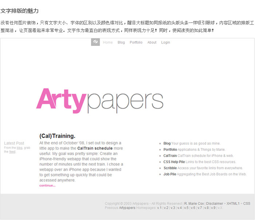The height and width of the screenshot is (220, 255).
Task: Open previous homepage v.5
Action: point(186,208)
